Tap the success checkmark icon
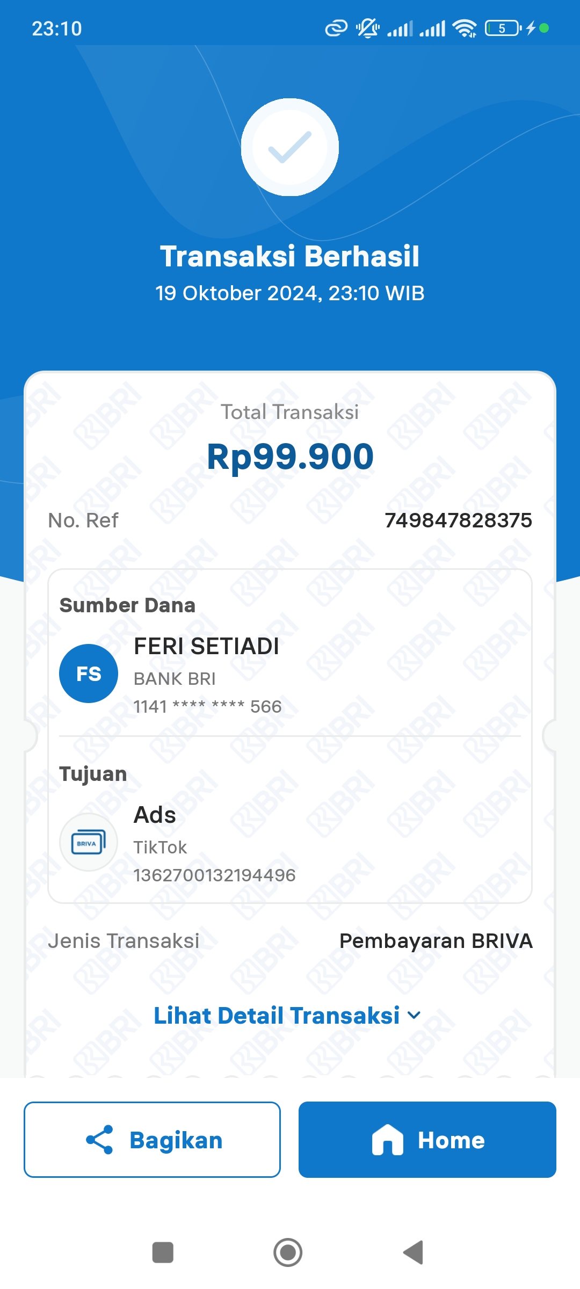Viewport: 580px width, 1289px height. (290, 147)
